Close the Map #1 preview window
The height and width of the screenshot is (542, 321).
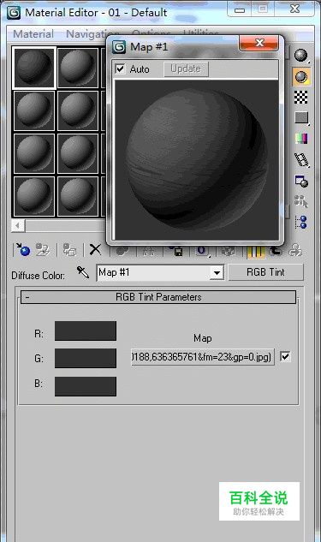coord(259,44)
